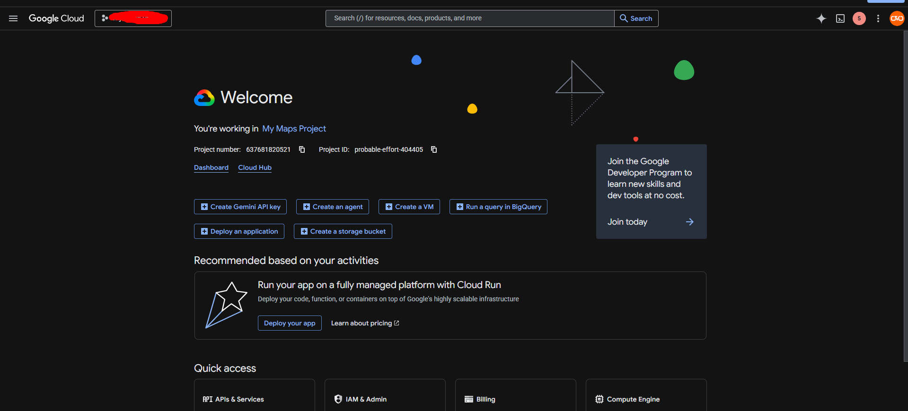Image resolution: width=908 pixels, height=411 pixels.
Task: Go to the Dashboard link
Action: [211, 167]
